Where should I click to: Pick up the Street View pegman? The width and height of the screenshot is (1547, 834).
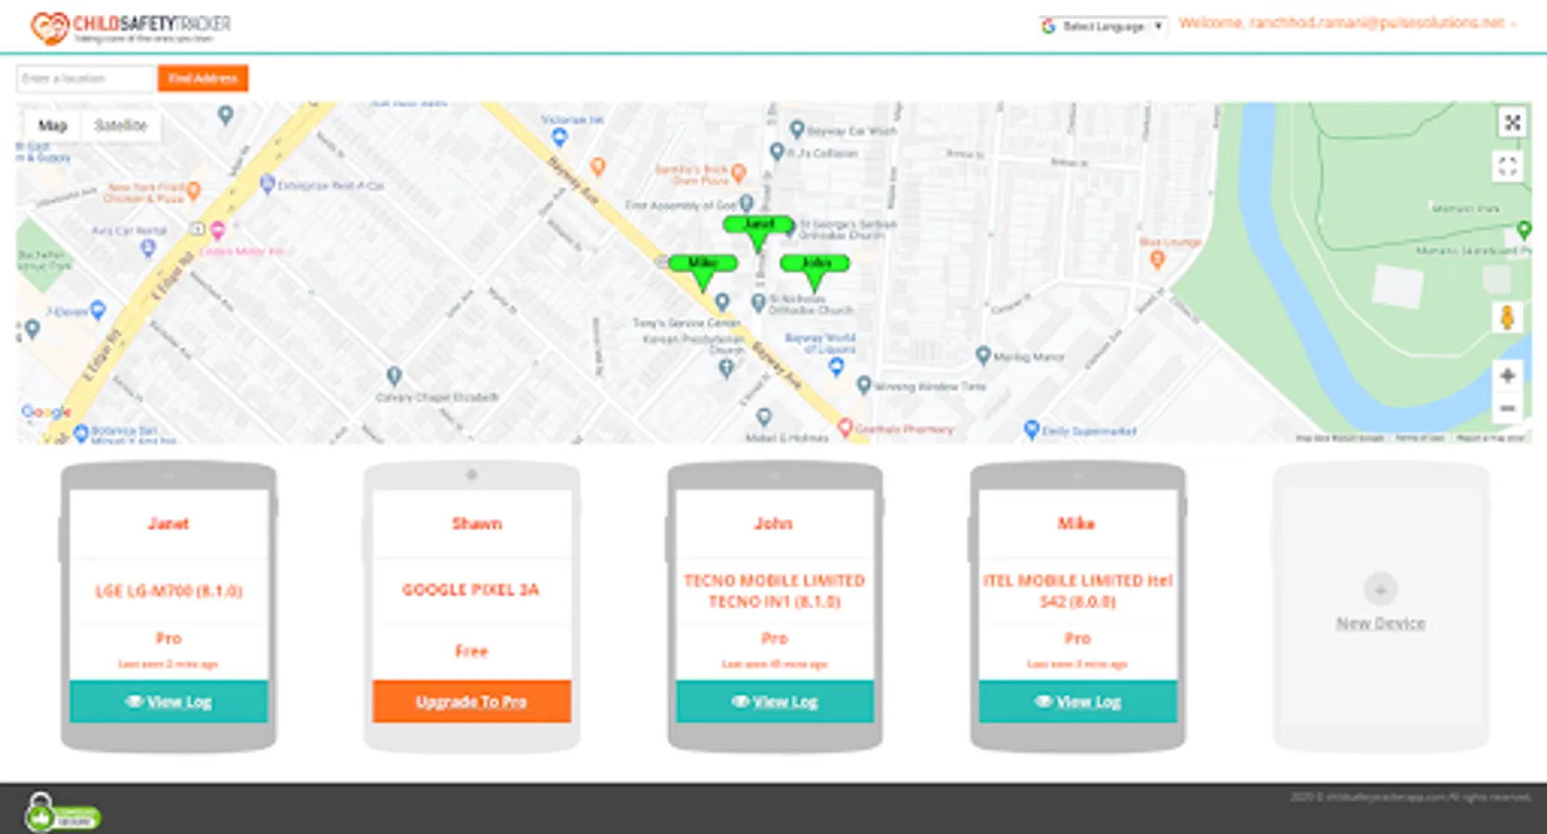coord(1507,317)
